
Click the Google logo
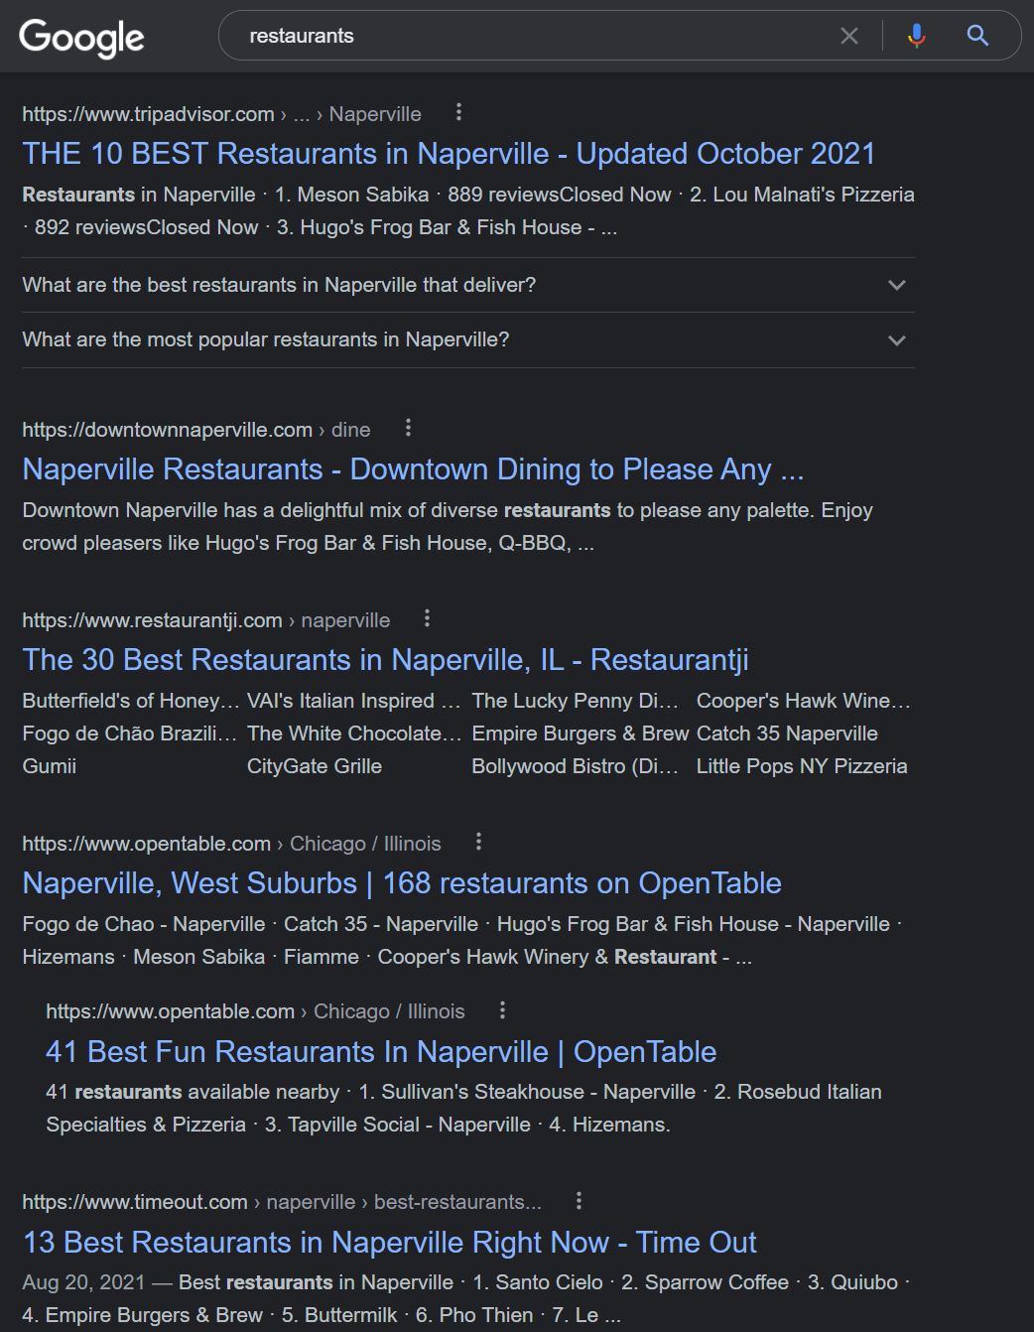click(81, 38)
